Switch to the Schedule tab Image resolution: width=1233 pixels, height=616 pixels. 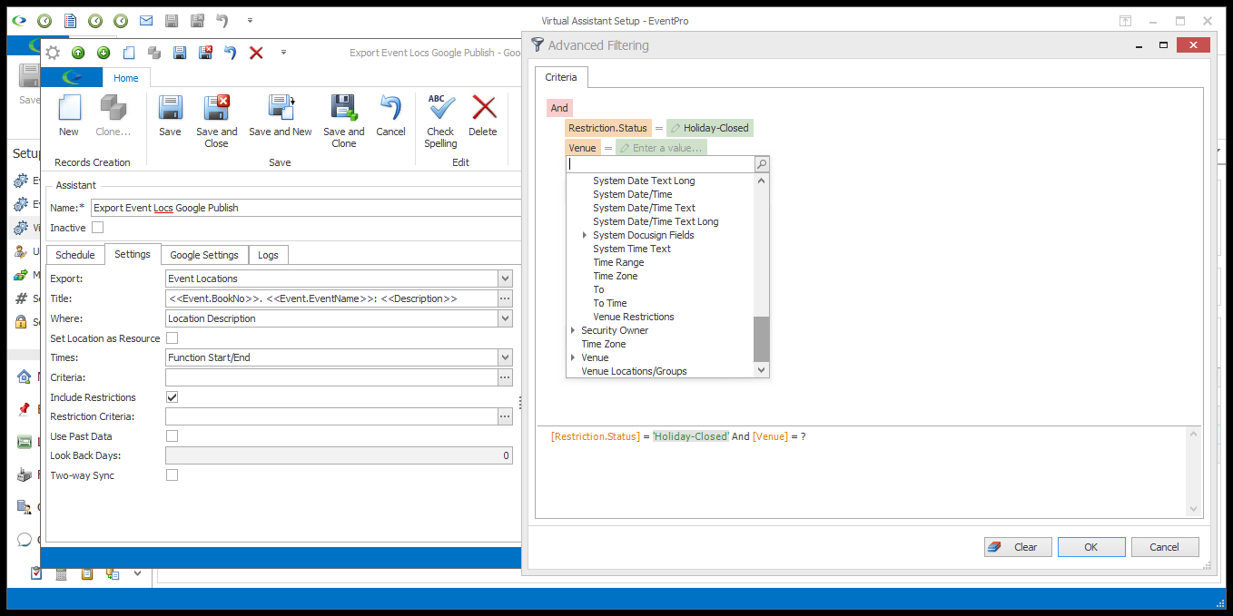(75, 255)
